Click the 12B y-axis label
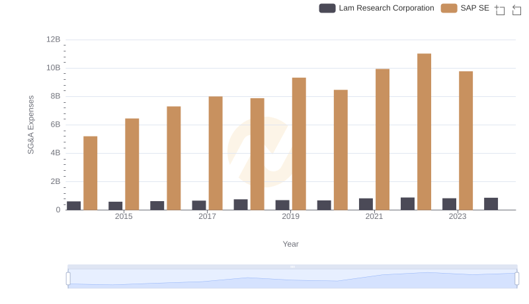529x304 pixels. [54, 40]
